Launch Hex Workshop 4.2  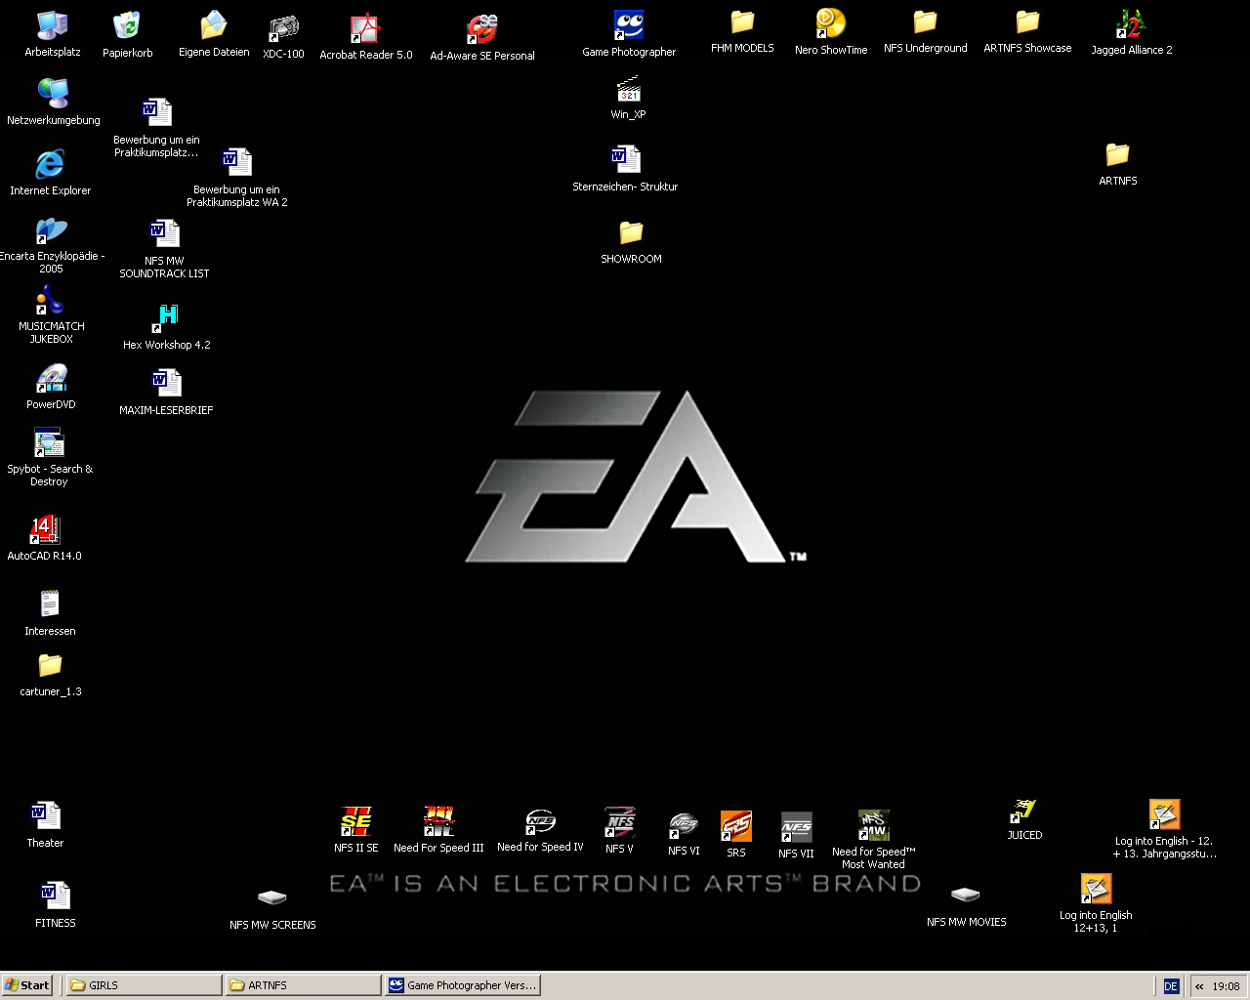point(166,318)
